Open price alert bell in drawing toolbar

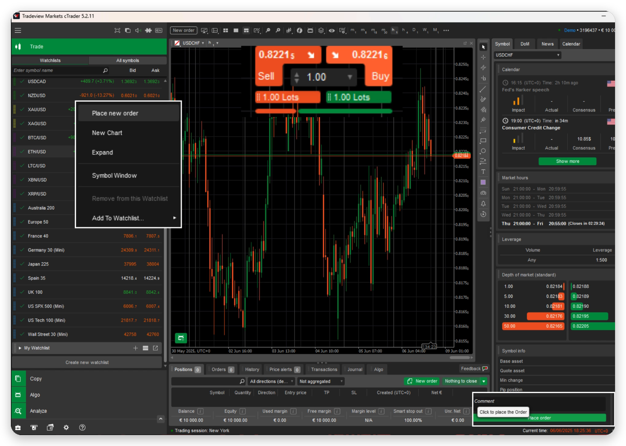pos(483,203)
